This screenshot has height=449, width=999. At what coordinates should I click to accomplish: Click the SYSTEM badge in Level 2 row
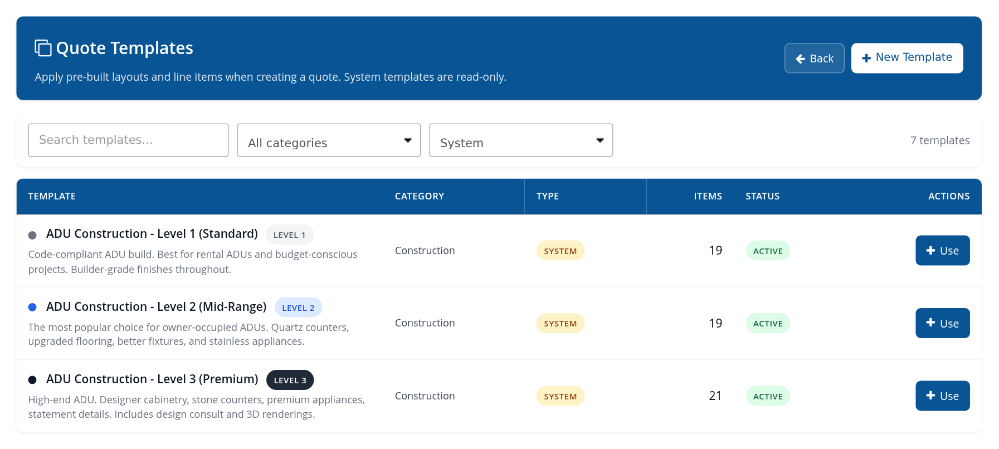click(560, 323)
